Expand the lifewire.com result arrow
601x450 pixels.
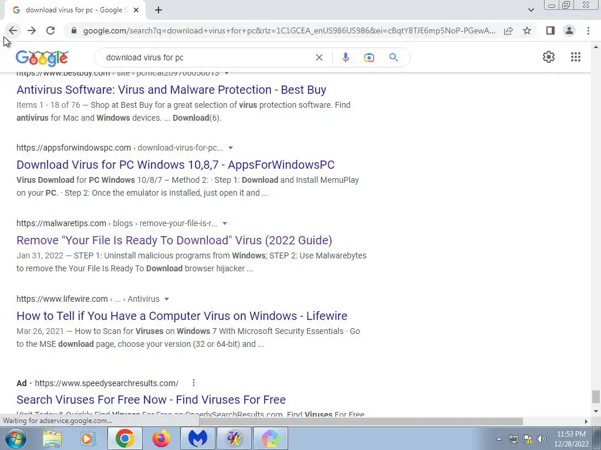[166, 299]
